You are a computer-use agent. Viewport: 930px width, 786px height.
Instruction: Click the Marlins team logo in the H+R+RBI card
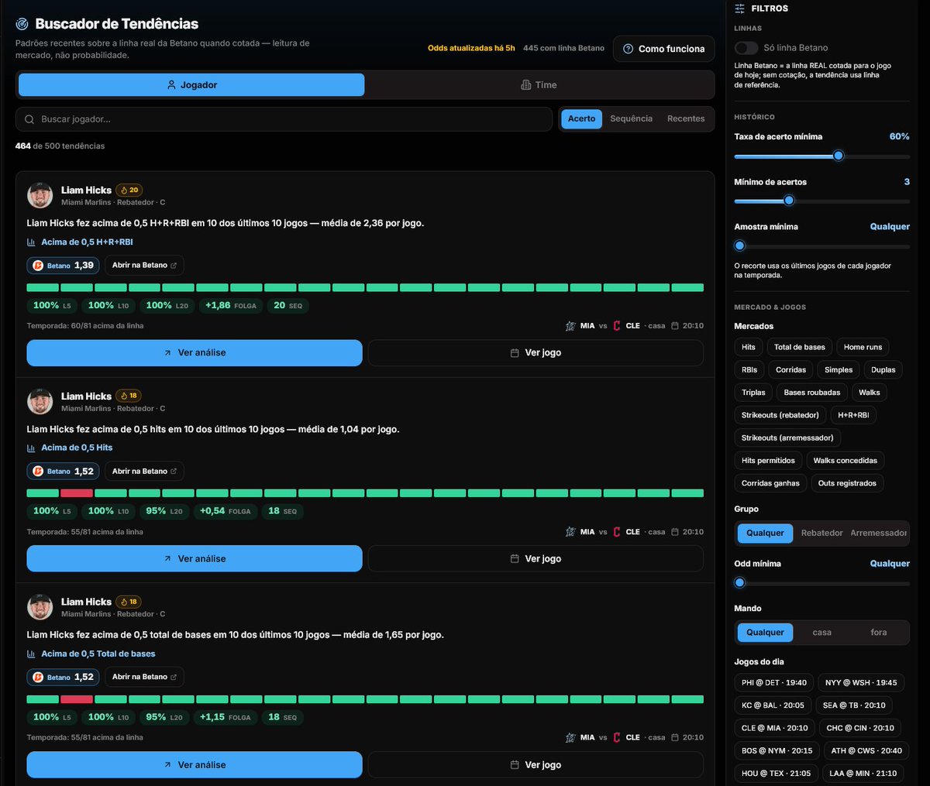[570, 326]
